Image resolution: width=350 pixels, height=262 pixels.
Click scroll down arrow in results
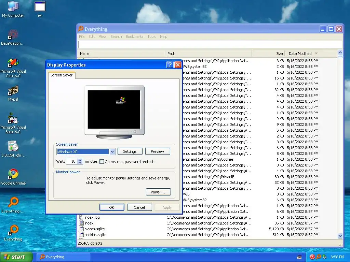340,235
